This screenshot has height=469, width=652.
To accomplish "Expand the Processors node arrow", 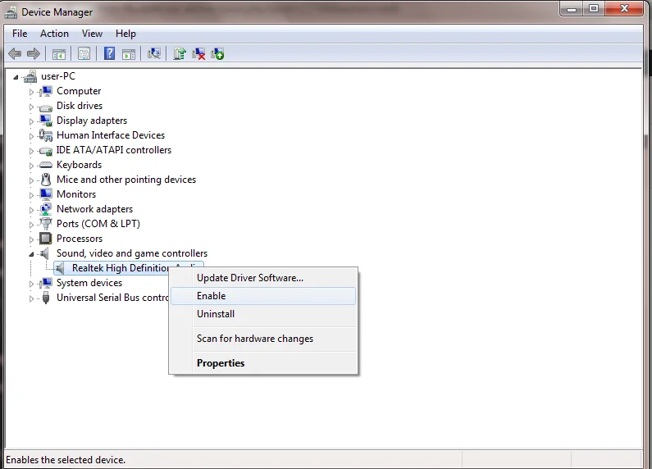I will tap(31, 239).
